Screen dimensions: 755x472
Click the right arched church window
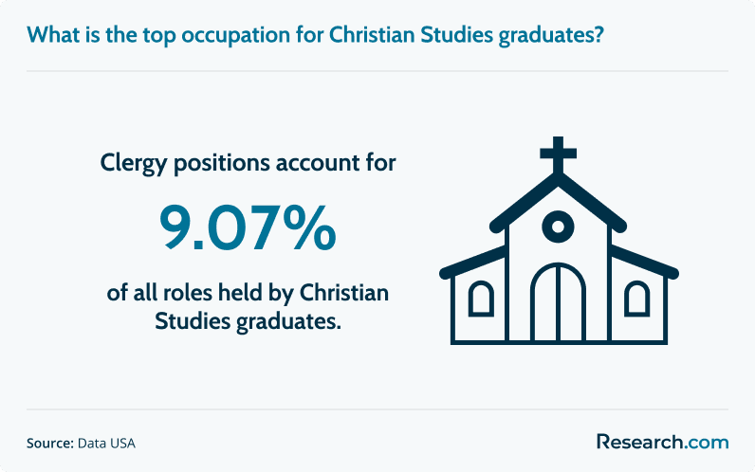(636, 299)
